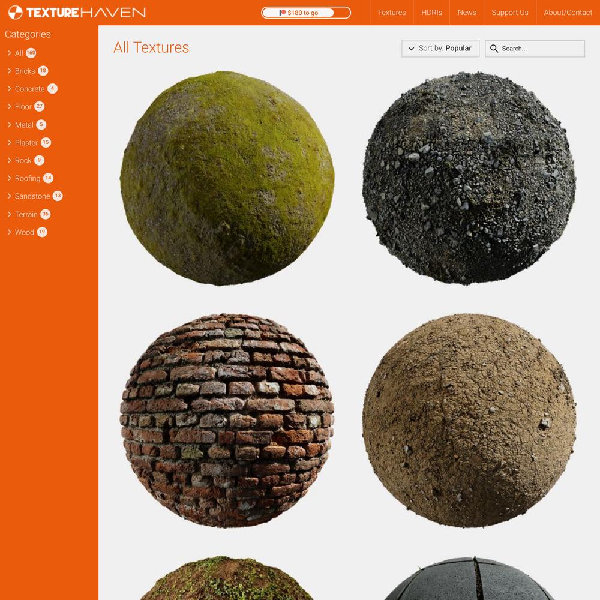Expand chevron beside Plaster category
The image size is (600, 600).
pyautogui.click(x=9, y=142)
